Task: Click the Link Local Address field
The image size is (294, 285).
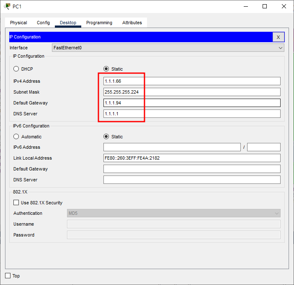Action: [x=192, y=158]
